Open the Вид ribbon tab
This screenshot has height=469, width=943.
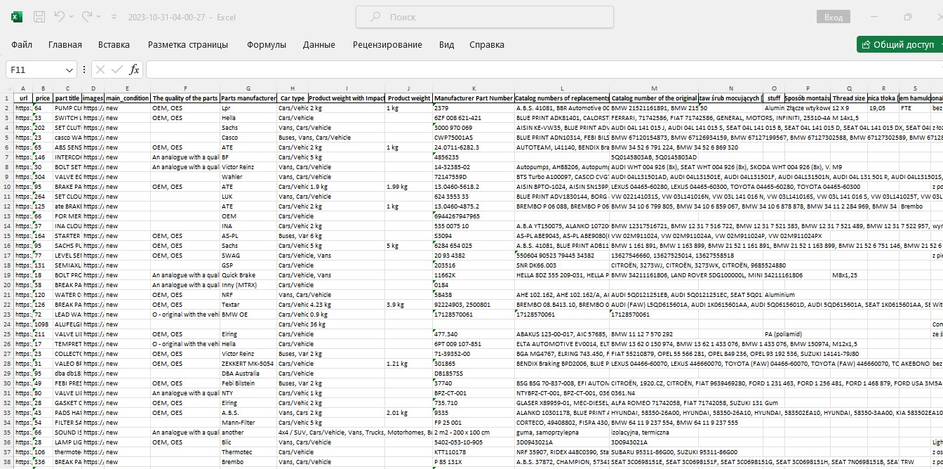(x=446, y=44)
